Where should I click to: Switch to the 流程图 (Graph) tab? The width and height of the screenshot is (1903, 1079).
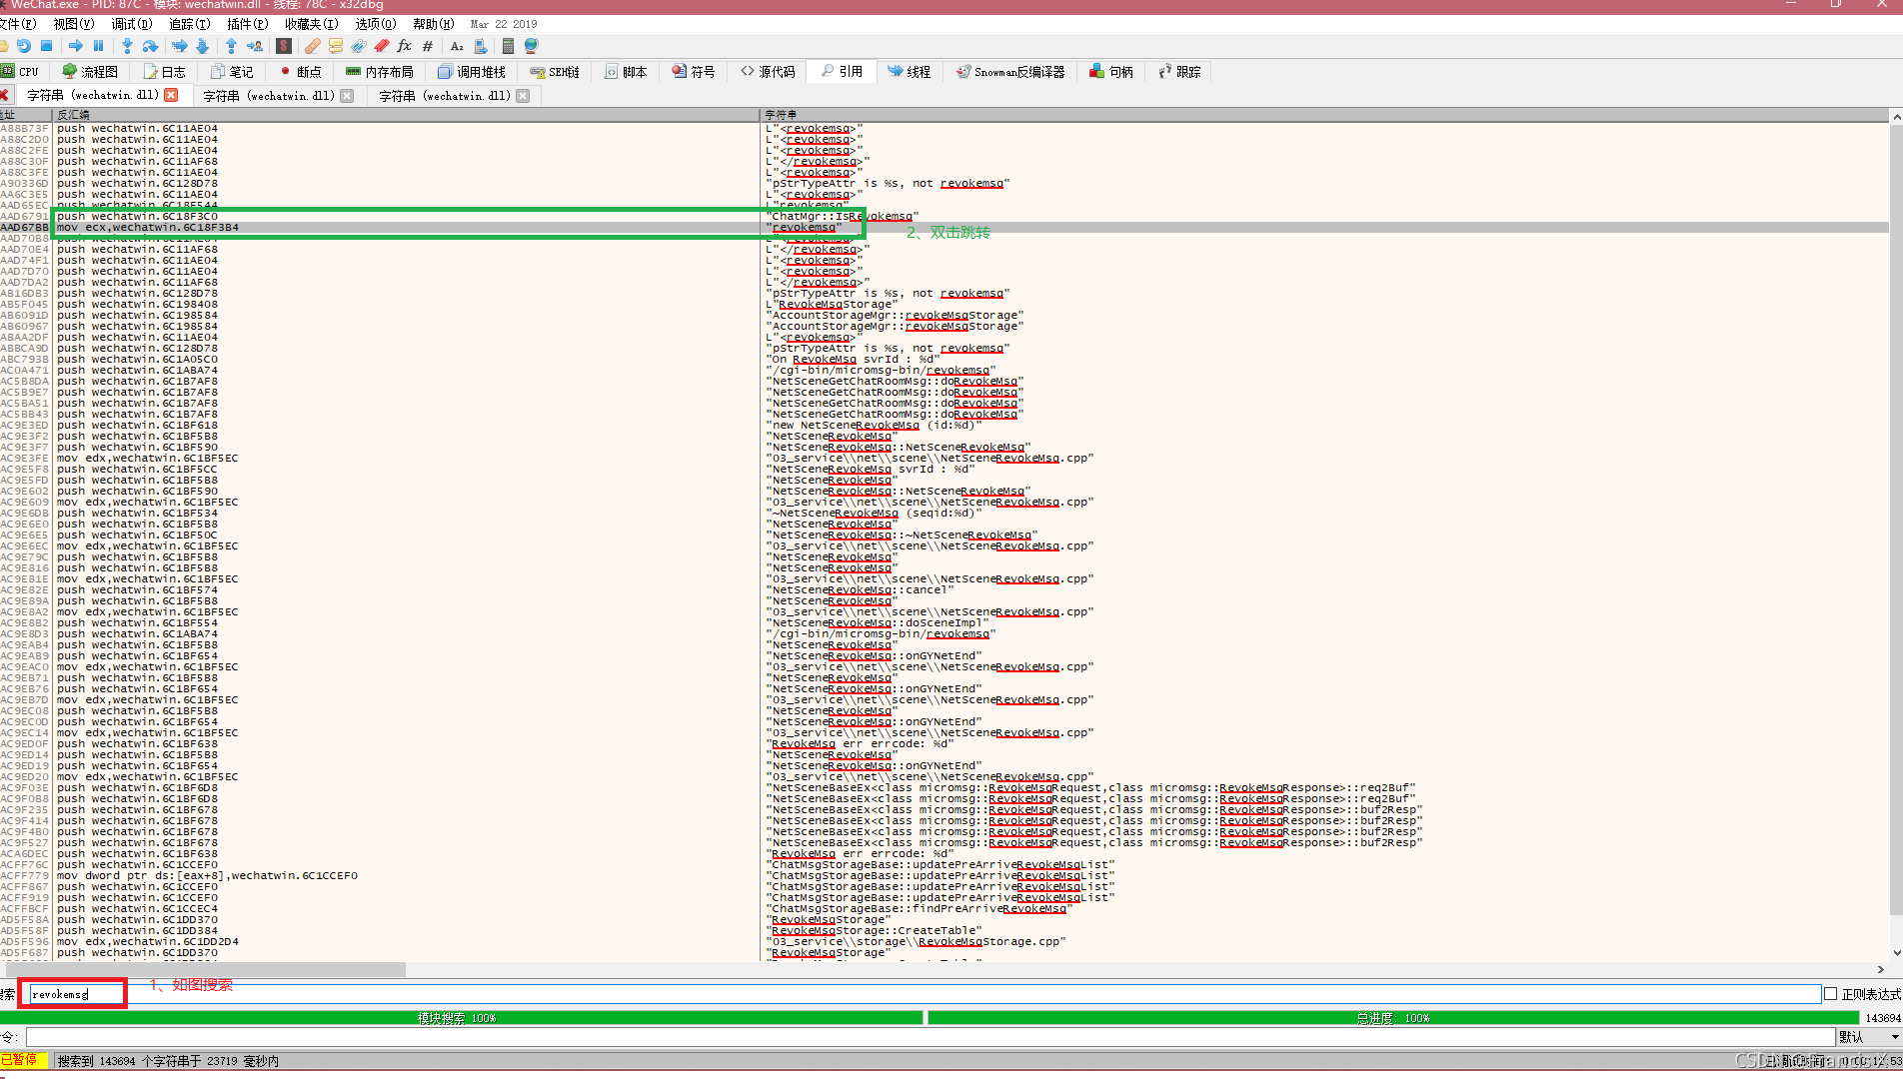pyautogui.click(x=90, y=72)
